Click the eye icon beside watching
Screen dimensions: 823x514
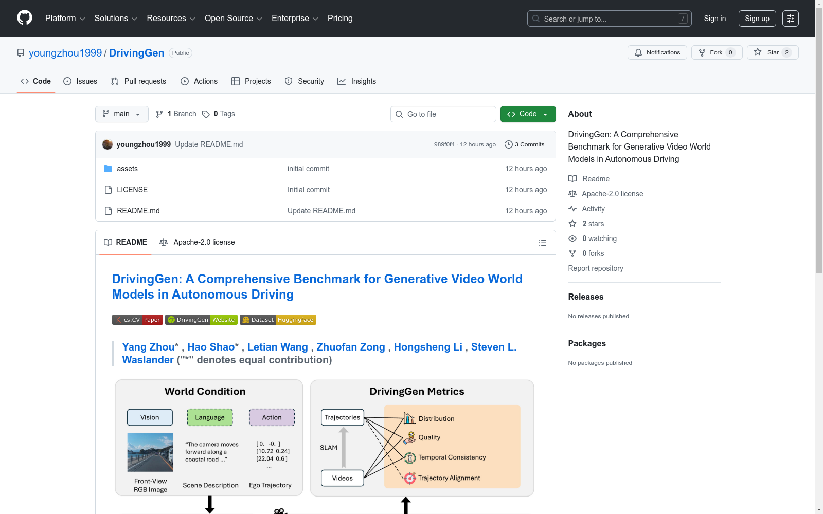pos(572,238)
